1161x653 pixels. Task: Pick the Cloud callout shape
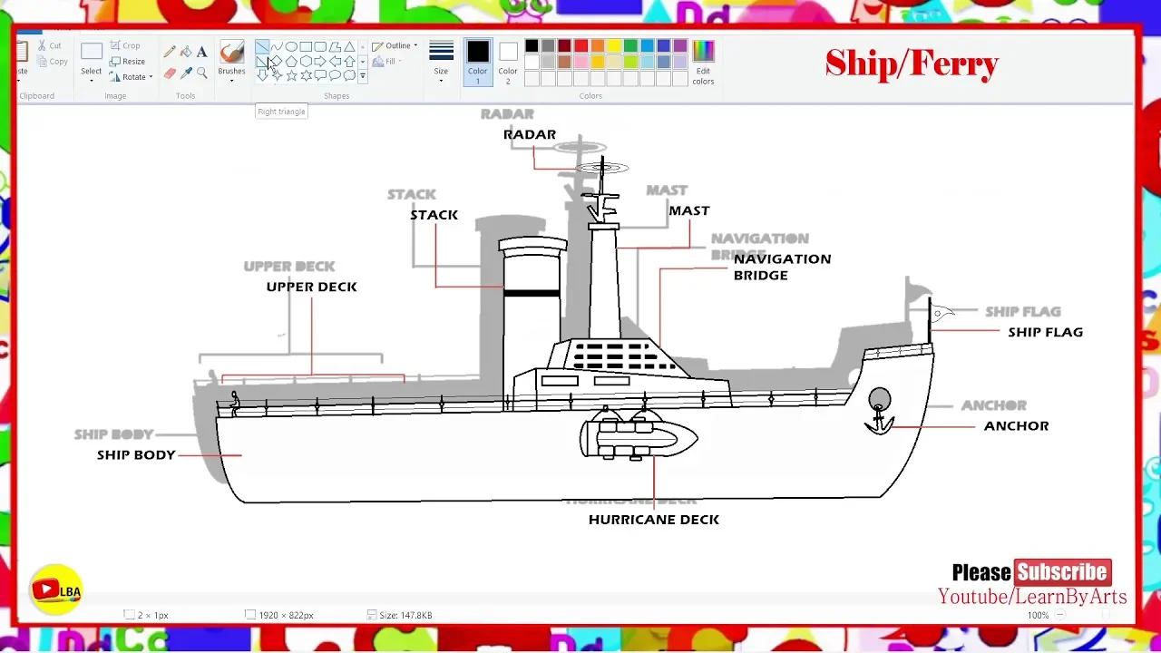(x=349, y=75)
